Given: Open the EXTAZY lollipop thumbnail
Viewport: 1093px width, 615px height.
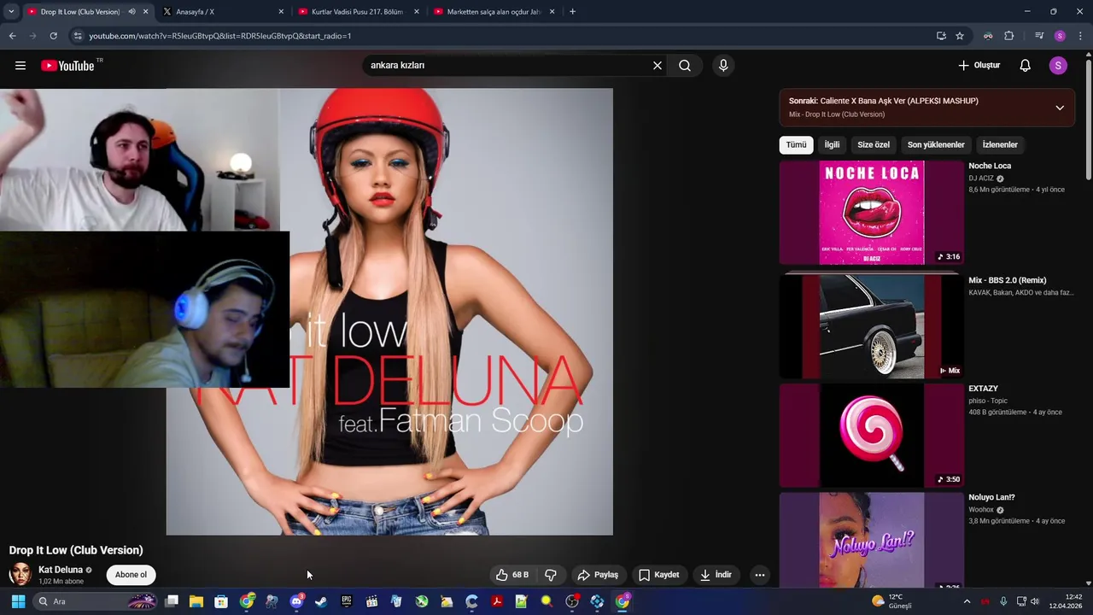Looking at the screenshot, I should [x=871, y=436].
